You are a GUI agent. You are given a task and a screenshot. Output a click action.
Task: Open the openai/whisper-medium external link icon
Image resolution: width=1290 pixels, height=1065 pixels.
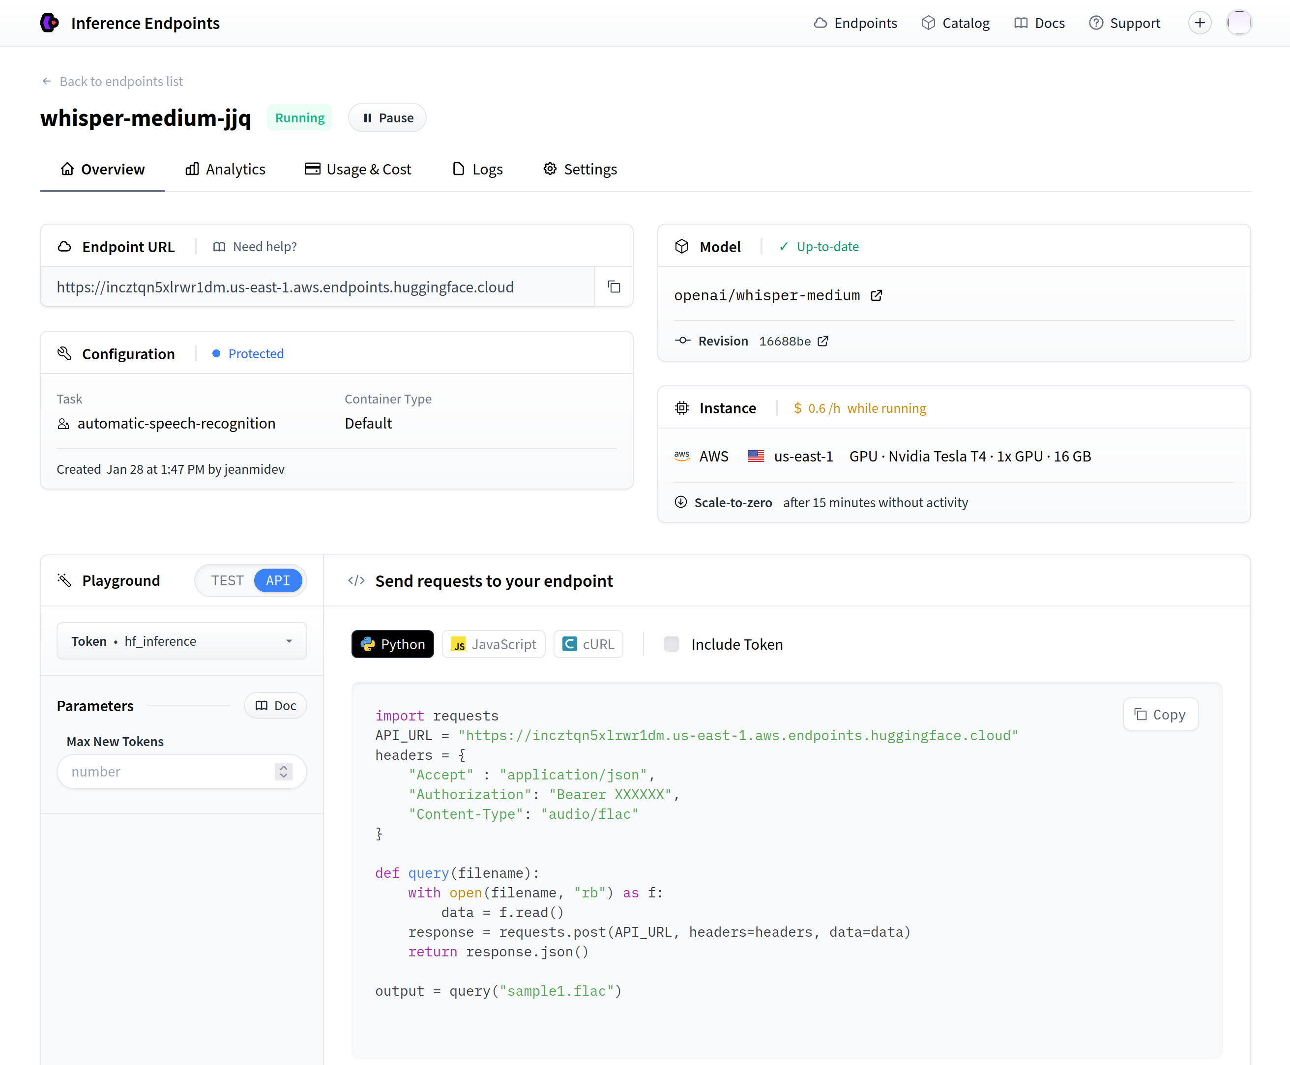(877, 296)
